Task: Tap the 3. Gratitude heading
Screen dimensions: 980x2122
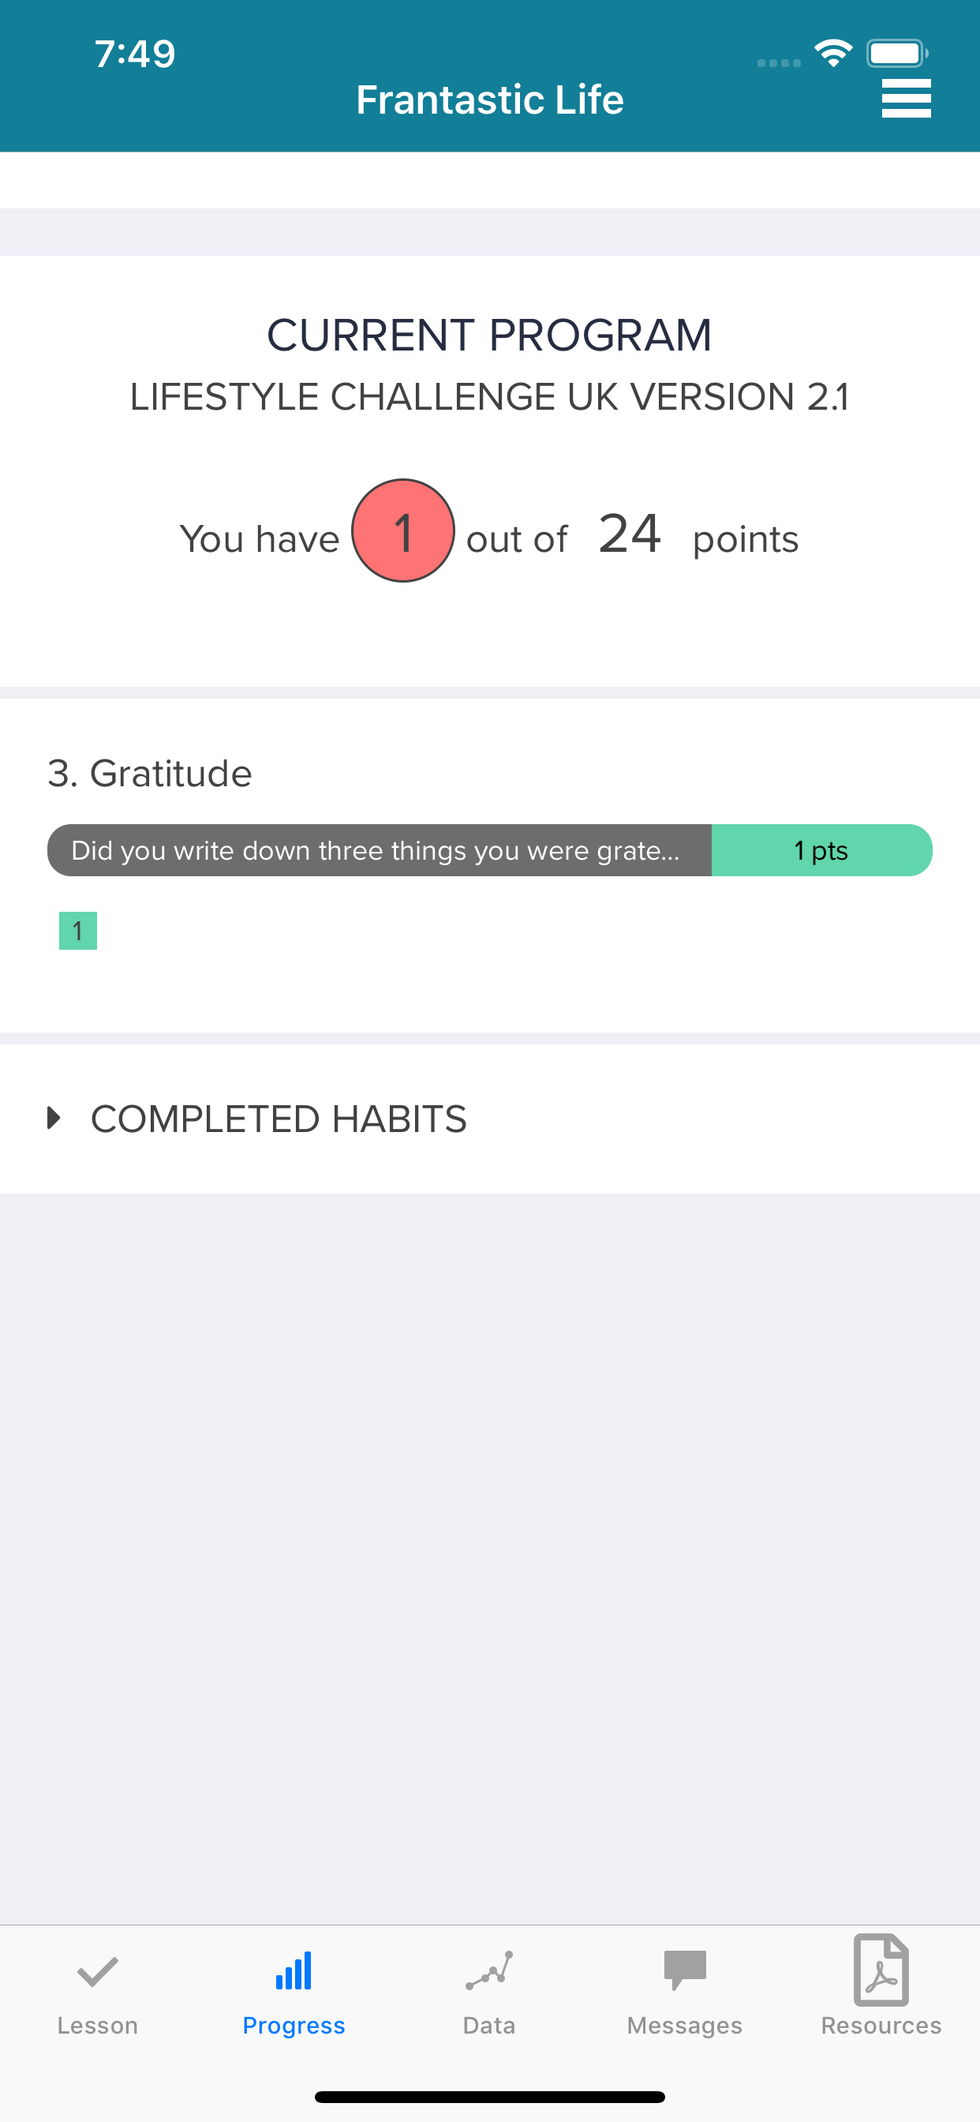Action: pos(150,774)
